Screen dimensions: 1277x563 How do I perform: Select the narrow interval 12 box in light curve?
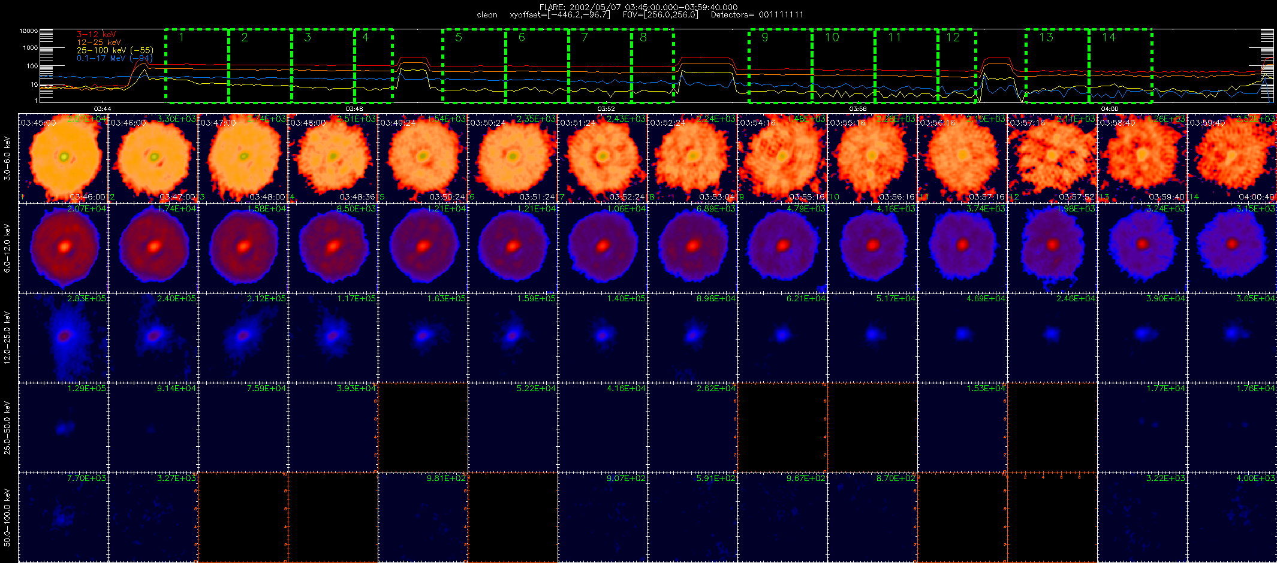957,66
